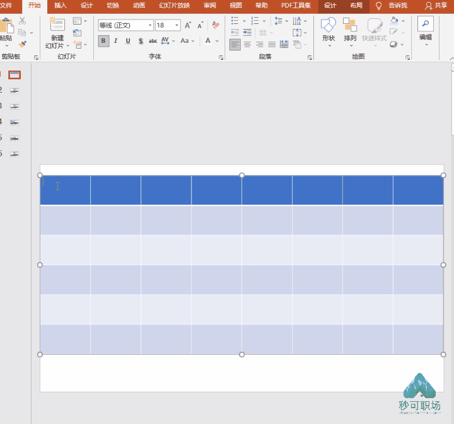The width and height of the screenshot is (454, 424).
Task: Decrease font size with smaller A
Action: click(x=201, y=25)
